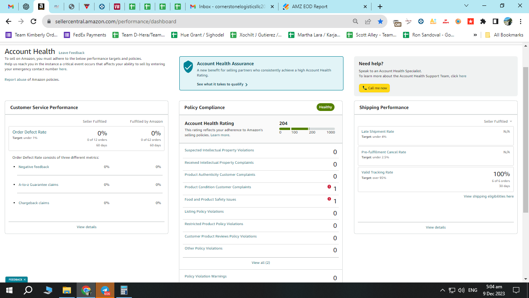529x298 pixels.
Task: Open the red star extension icon
Action: click(471, 21)
